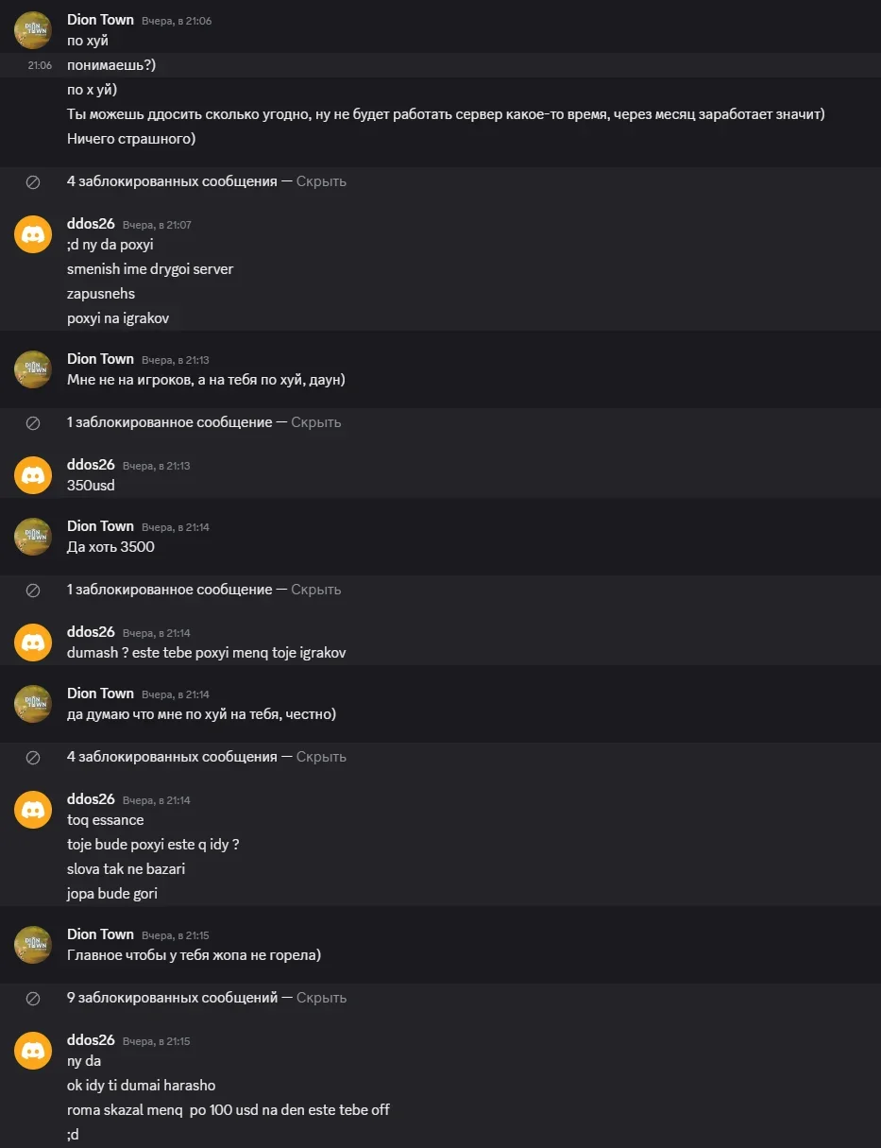Viewport: 881px width, 1148px height.
Task: Click "Скрыть" above "dumash ? este tebe" message
Action: point(315,590)
